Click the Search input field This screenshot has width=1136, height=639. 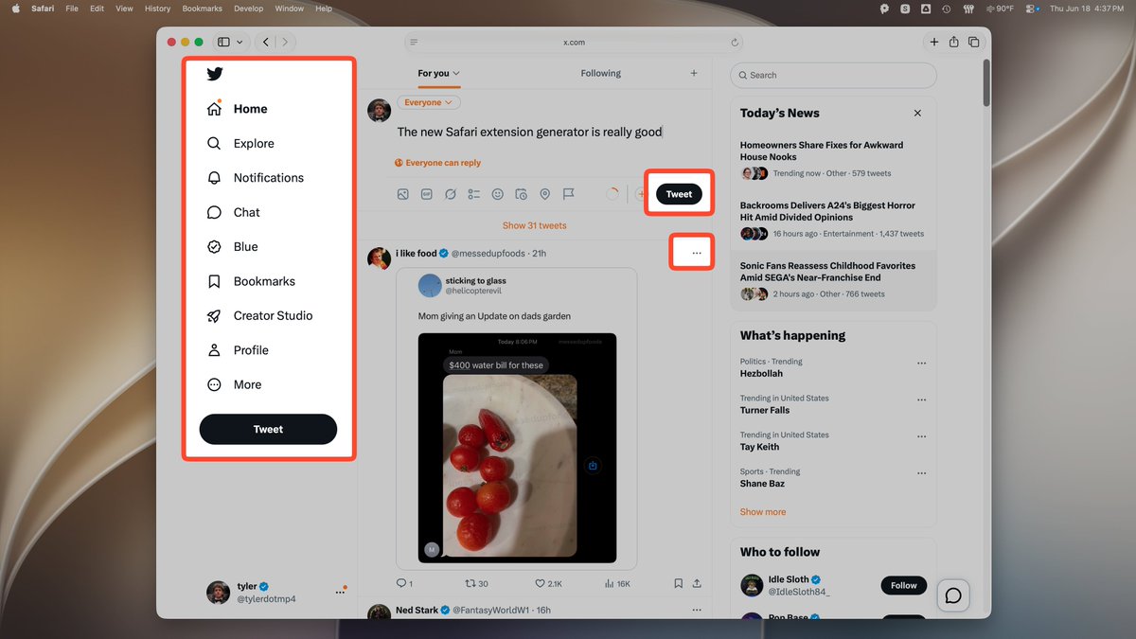coord(833,75)
